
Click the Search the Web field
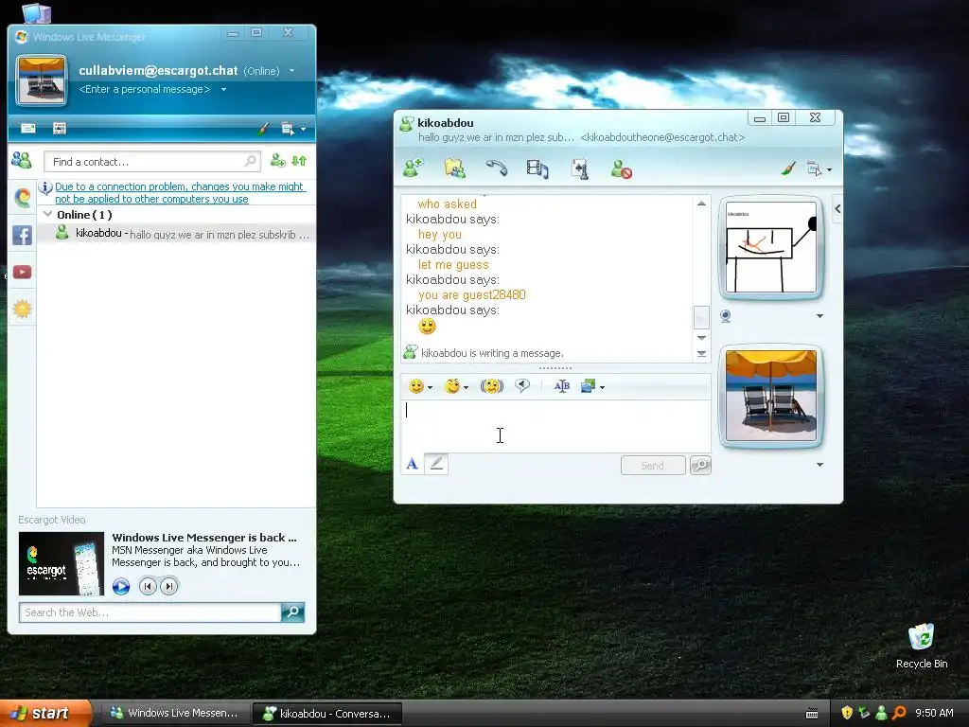click(x=150, y=612)
